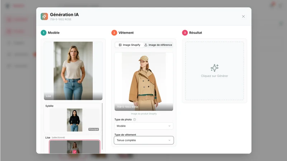
Task: Click the 'Cliquez sur Générer' placeholder text
Action: coord(214,76)
